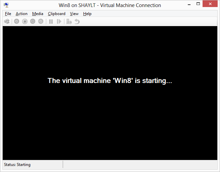Click the Ctrl+Alt+Delete toolbar icon

click(x=7, y=21)
